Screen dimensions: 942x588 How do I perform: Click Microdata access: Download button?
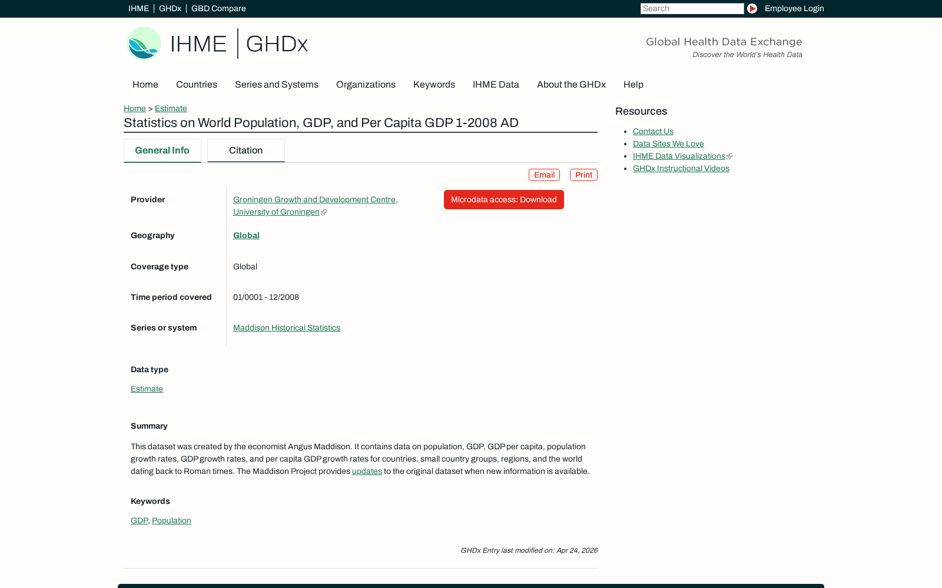click(504, 199)
